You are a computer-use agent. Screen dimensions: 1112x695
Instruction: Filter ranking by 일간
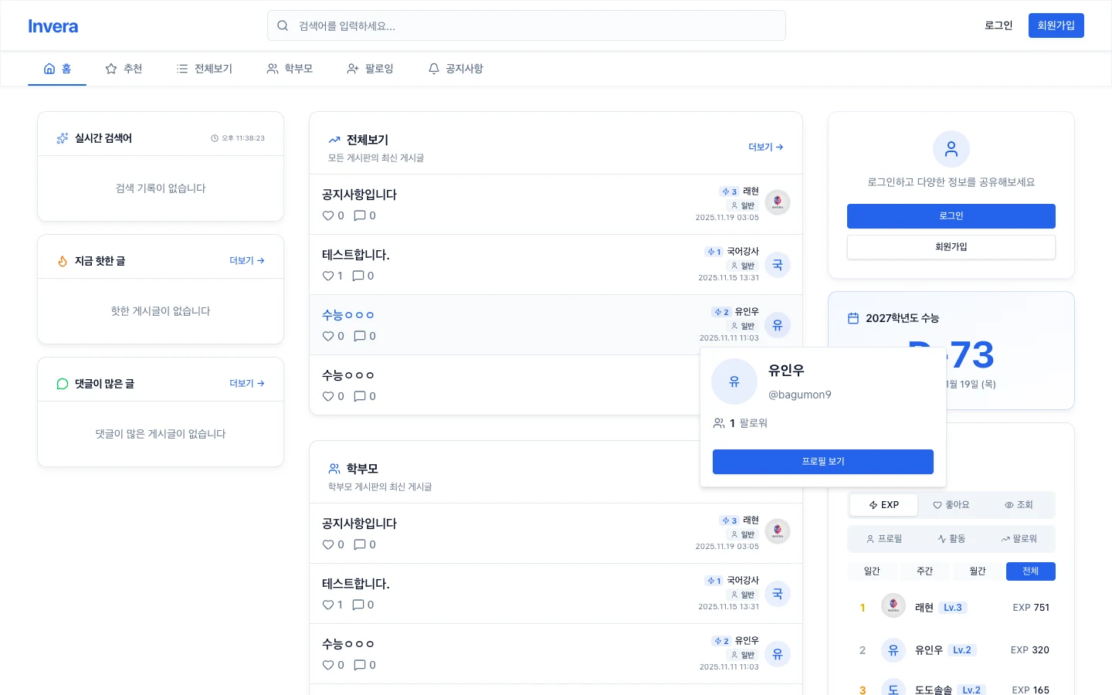872,571
